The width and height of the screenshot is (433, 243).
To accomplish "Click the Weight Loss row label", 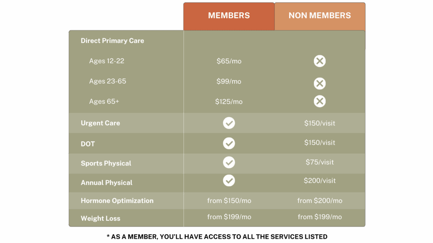I will [101, 219].
